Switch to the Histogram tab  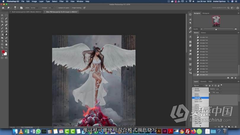[206, 13]
